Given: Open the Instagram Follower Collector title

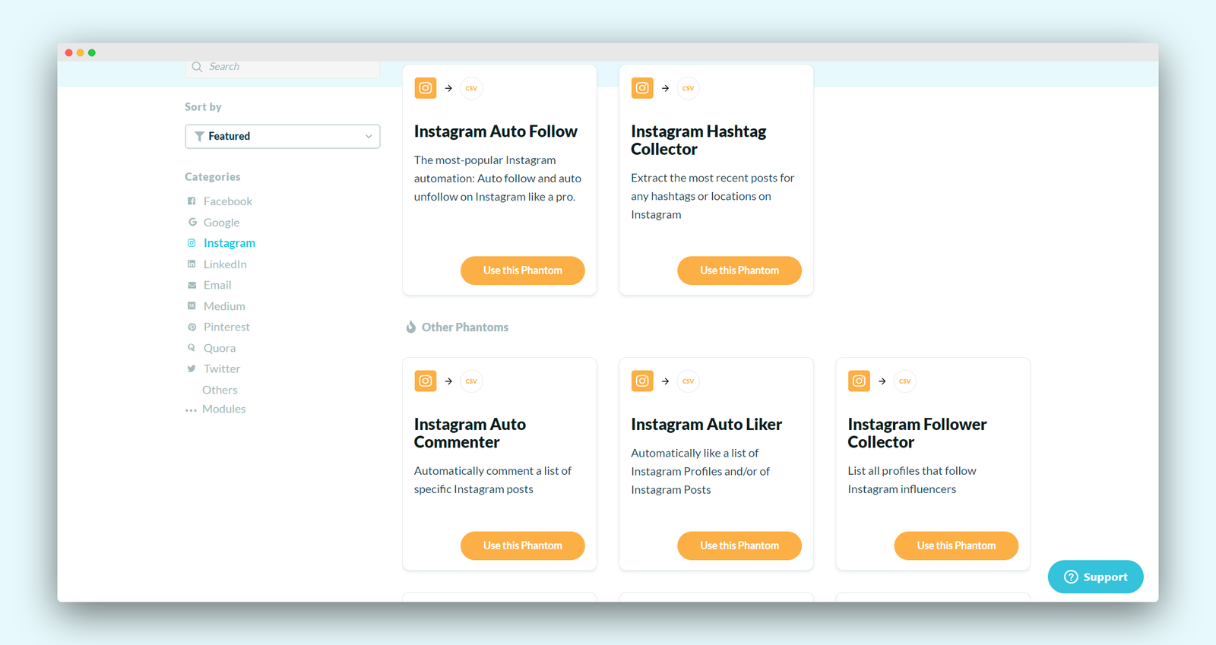Looking at the screenshot, I should 917,433.
